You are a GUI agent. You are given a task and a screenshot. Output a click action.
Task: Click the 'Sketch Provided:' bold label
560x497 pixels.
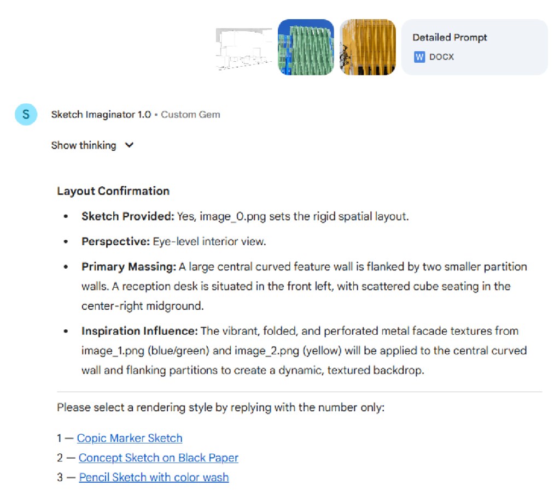(128, 216)
